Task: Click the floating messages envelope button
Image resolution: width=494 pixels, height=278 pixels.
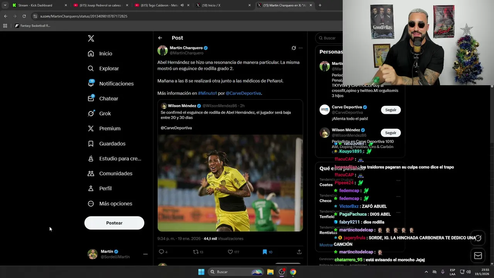Action: (478, 256)
